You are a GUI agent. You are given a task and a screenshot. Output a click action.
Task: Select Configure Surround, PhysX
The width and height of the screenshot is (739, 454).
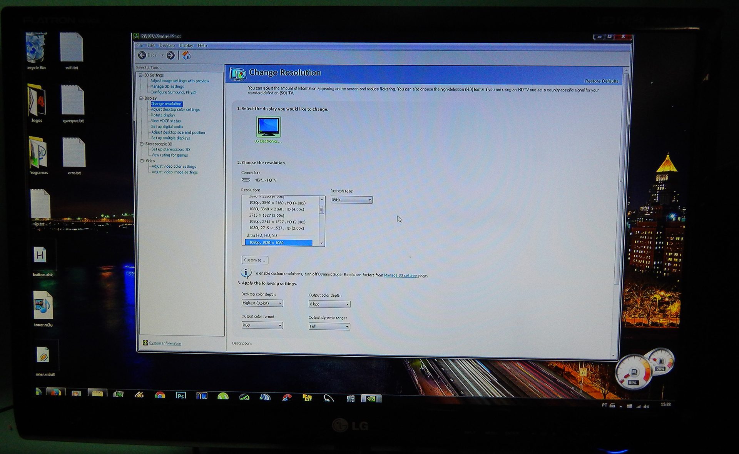pos(173,92)
